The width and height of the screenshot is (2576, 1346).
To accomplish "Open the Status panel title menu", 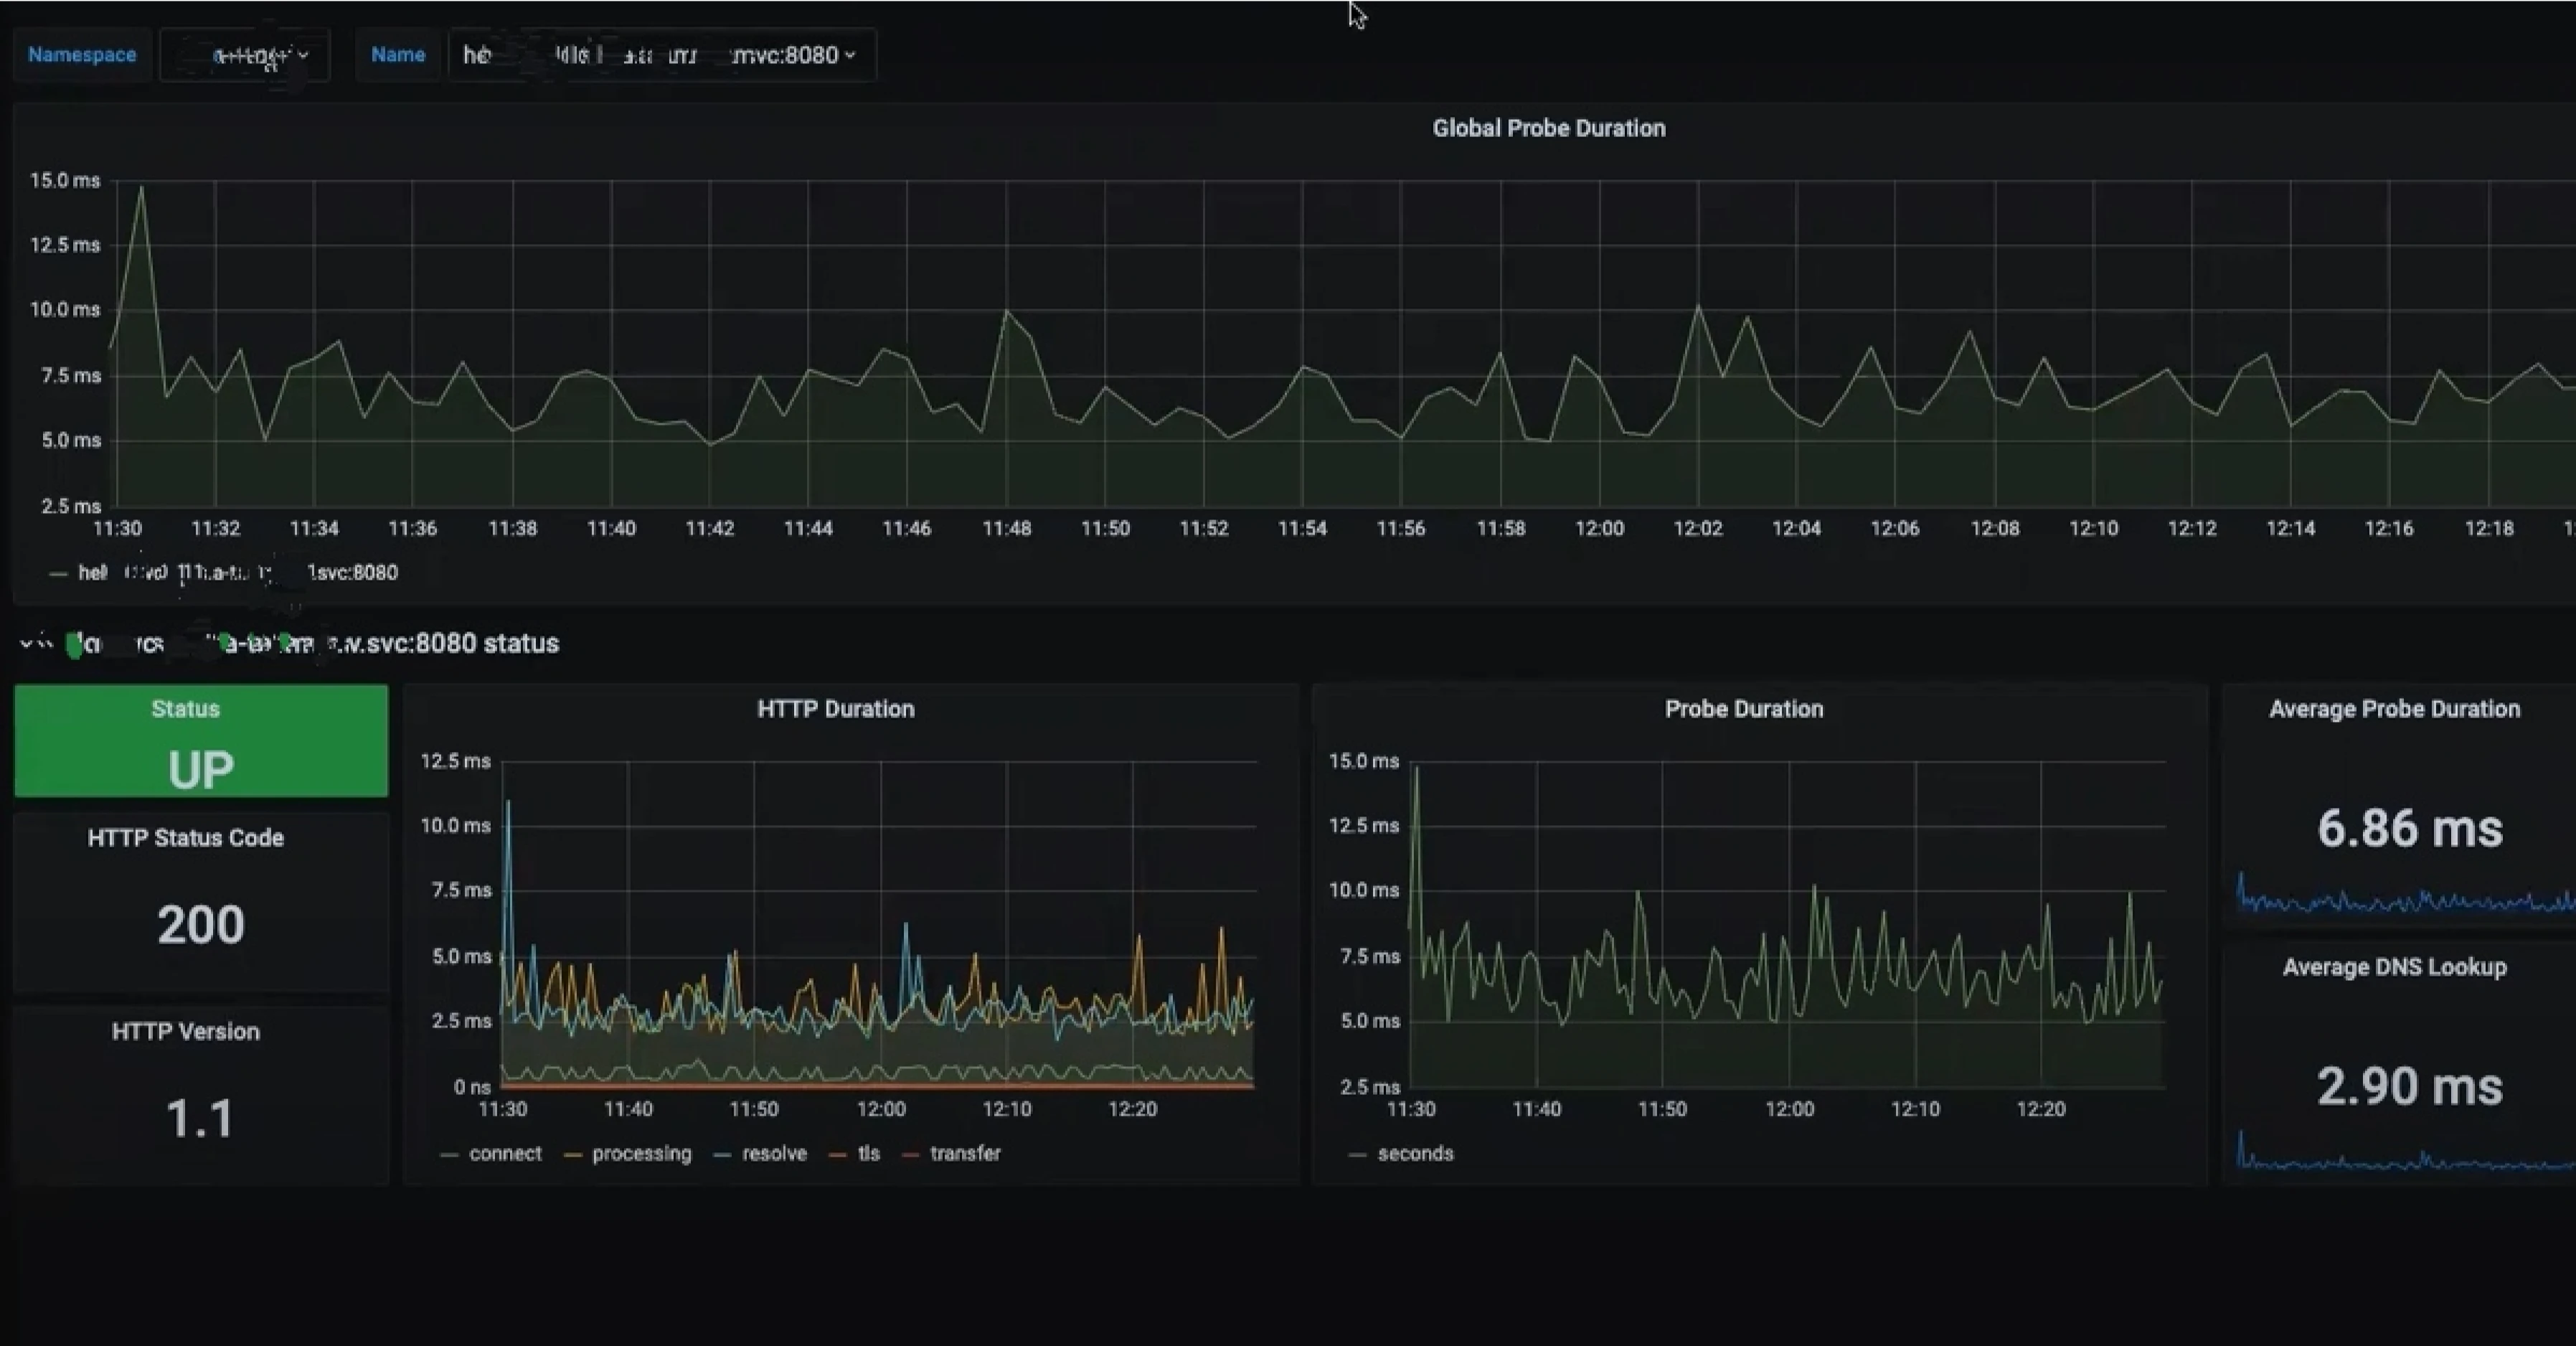I will [185, 709].
